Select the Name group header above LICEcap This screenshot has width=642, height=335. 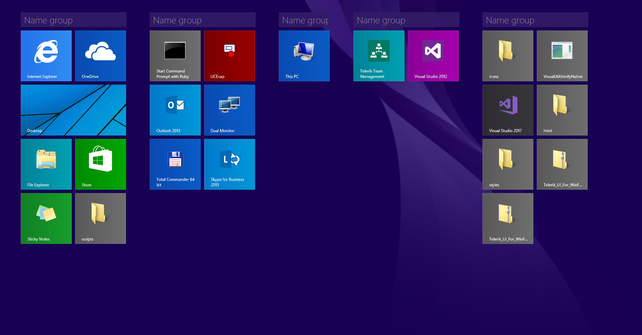click(x=203, y=20)
